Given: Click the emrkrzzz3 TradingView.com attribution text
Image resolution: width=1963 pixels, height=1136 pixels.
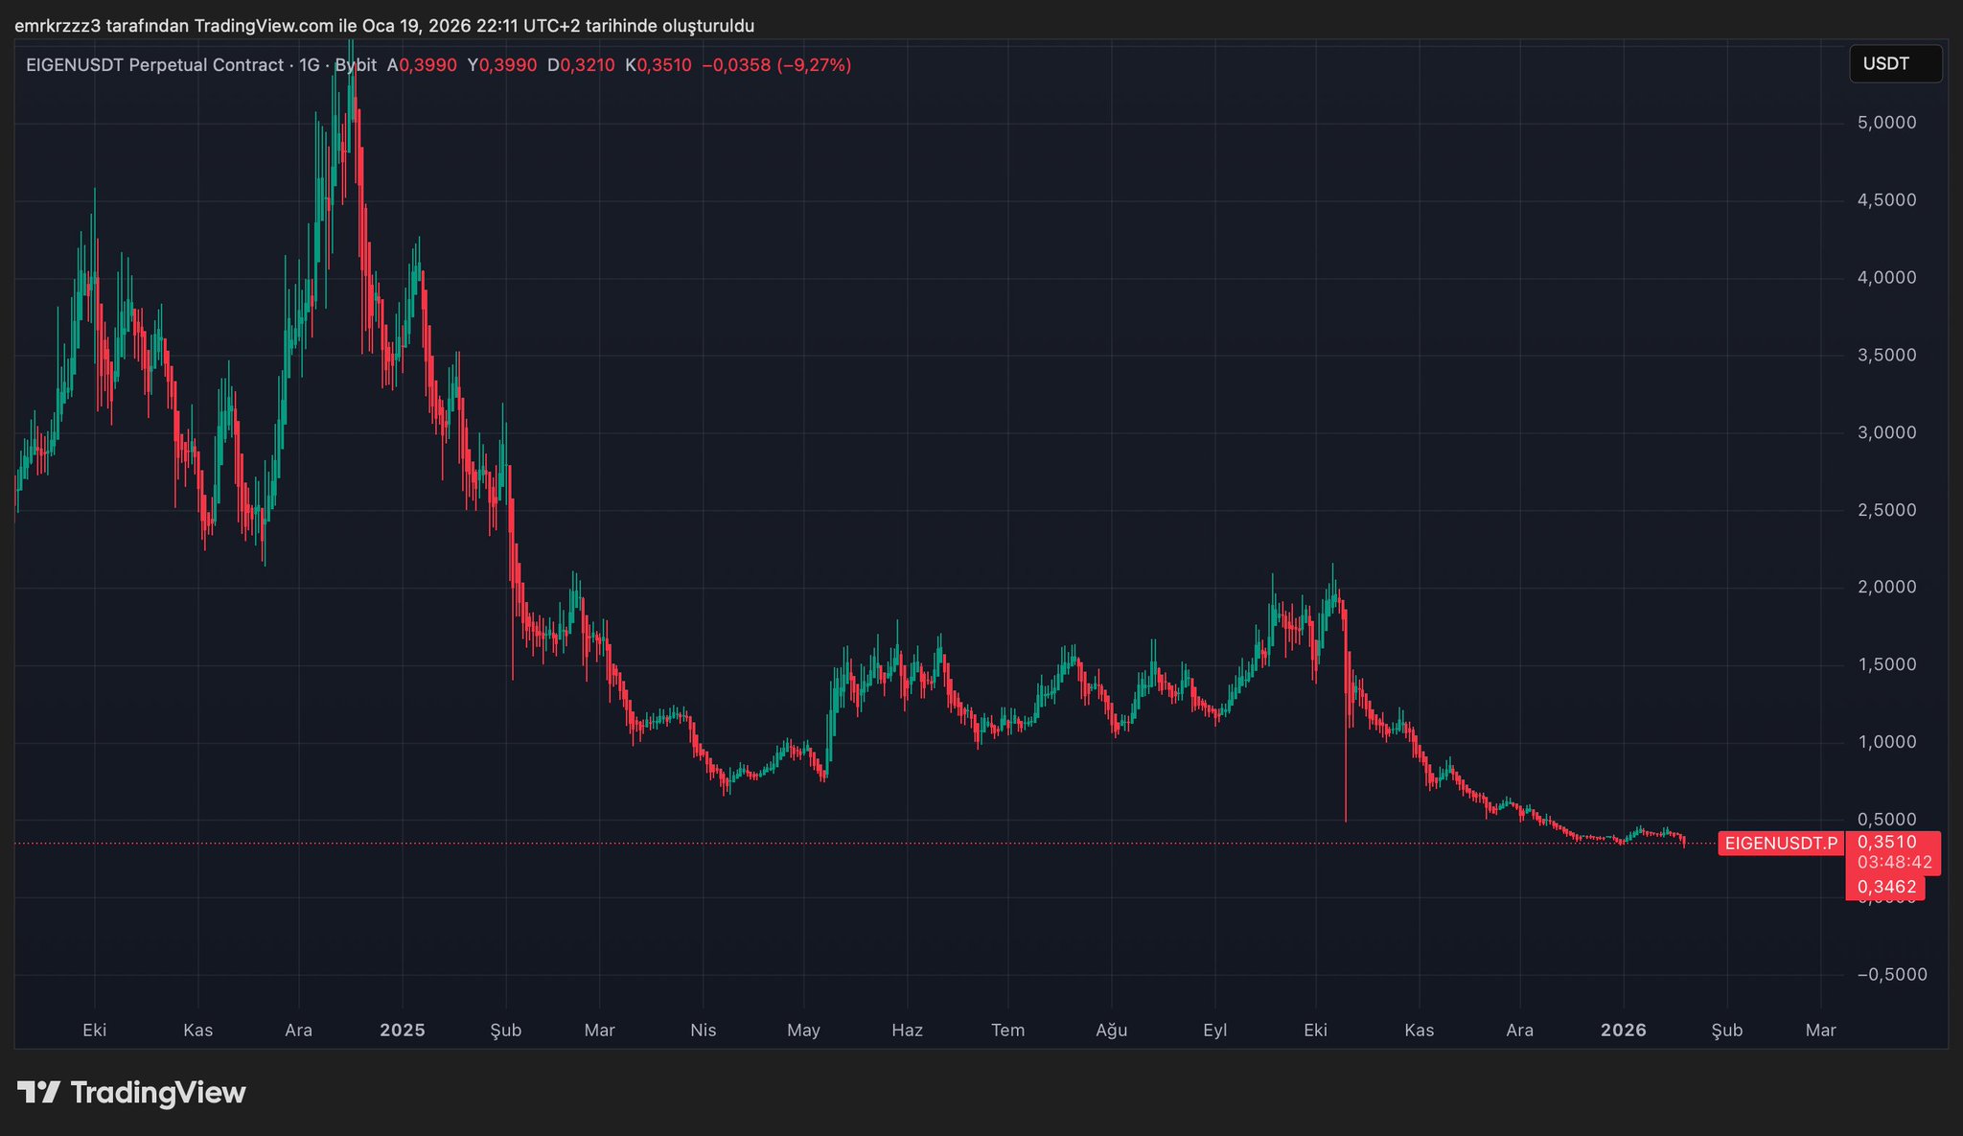Looking at the screenshot, I should tap(383, 26).
